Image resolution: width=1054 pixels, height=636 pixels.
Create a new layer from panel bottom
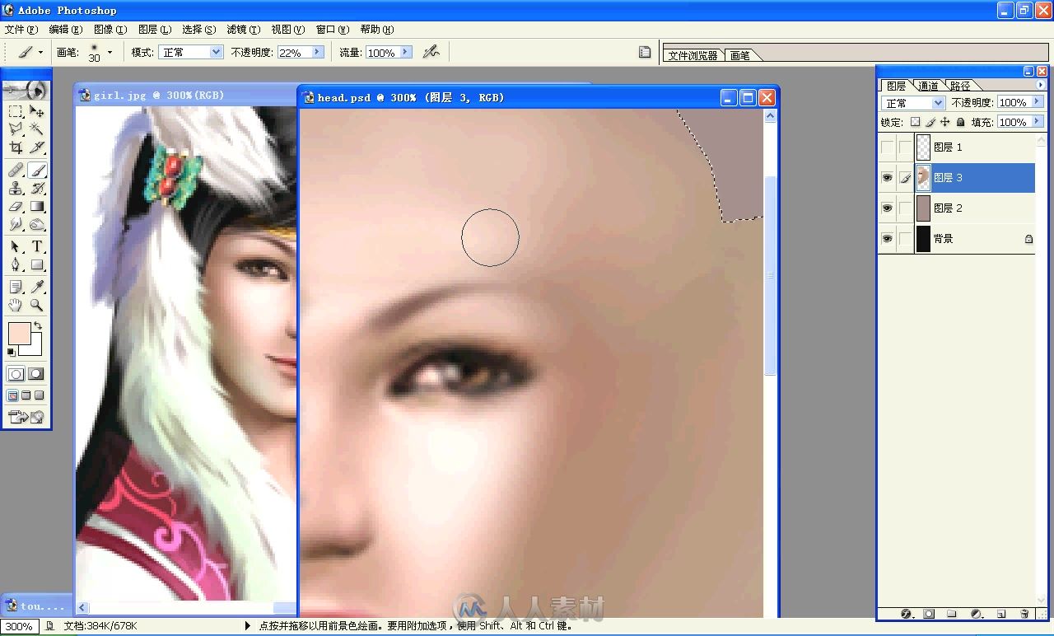pos(1001,614)
